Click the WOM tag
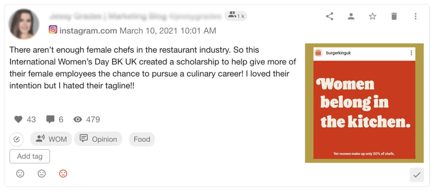Viewport: 434px width, 196px height. pyautogui.click(x=51, y=139)
